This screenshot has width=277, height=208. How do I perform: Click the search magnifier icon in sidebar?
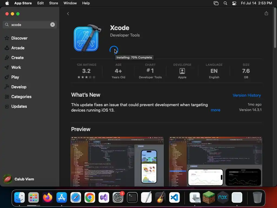point(7,25)
